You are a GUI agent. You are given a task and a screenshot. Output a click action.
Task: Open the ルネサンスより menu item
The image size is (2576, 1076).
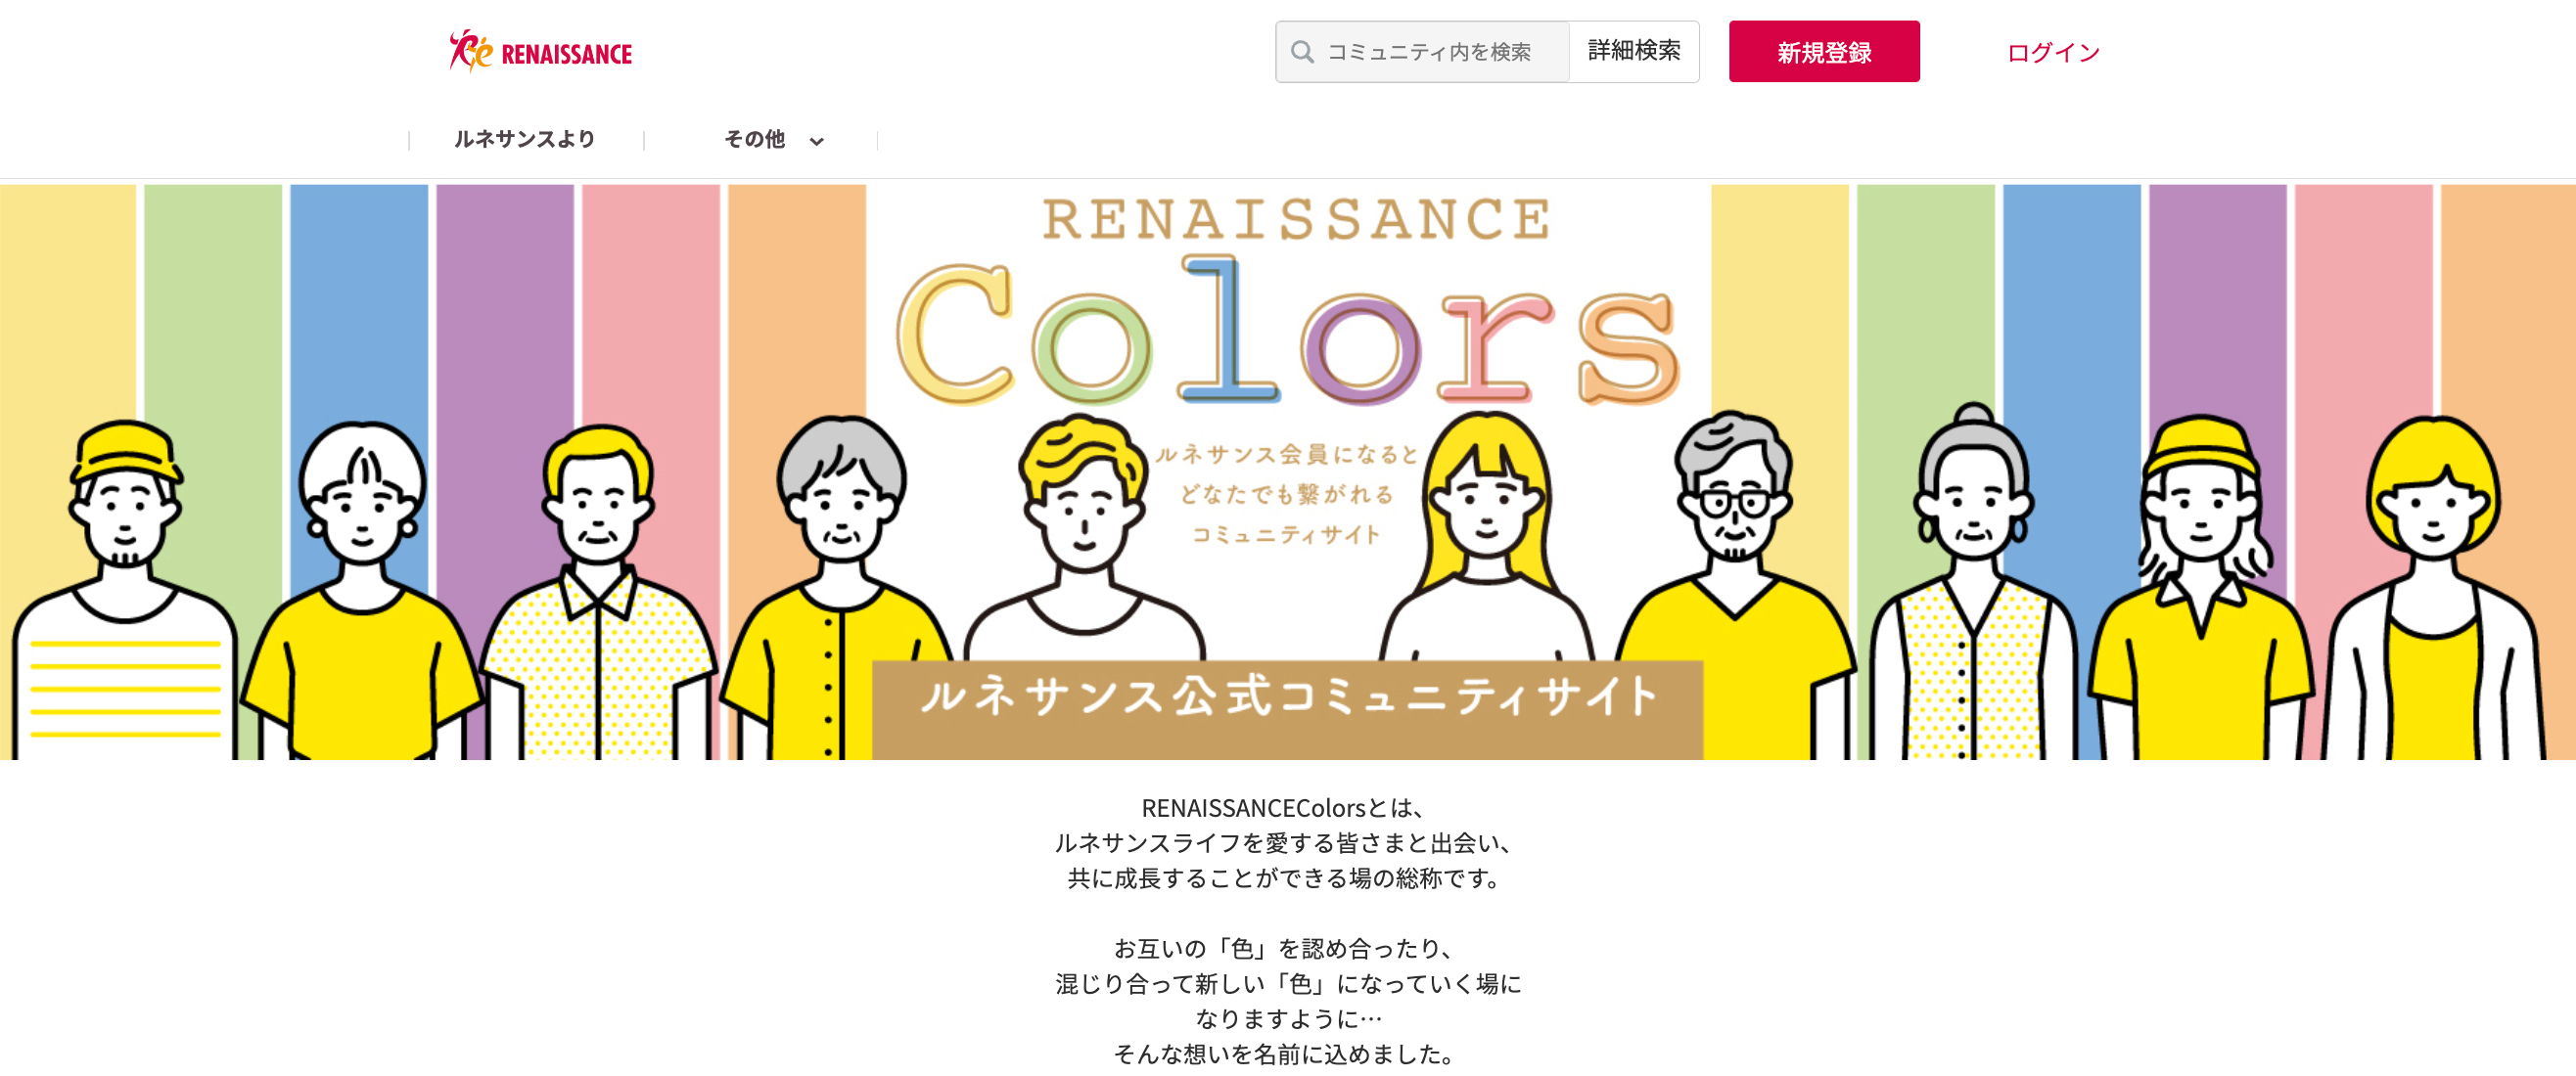click(525, 140)
